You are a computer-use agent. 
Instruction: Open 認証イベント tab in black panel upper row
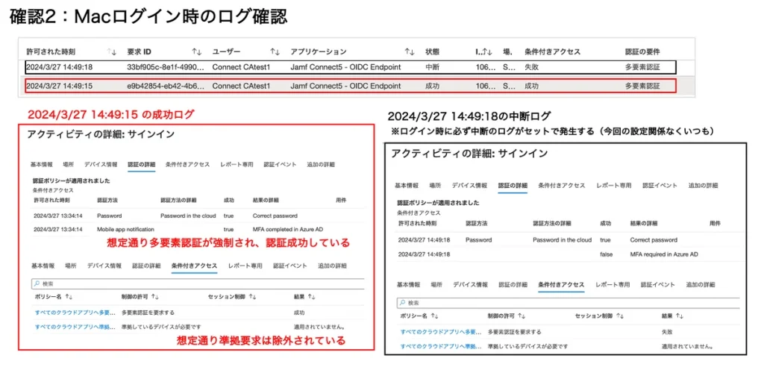(x=658, y=185)
